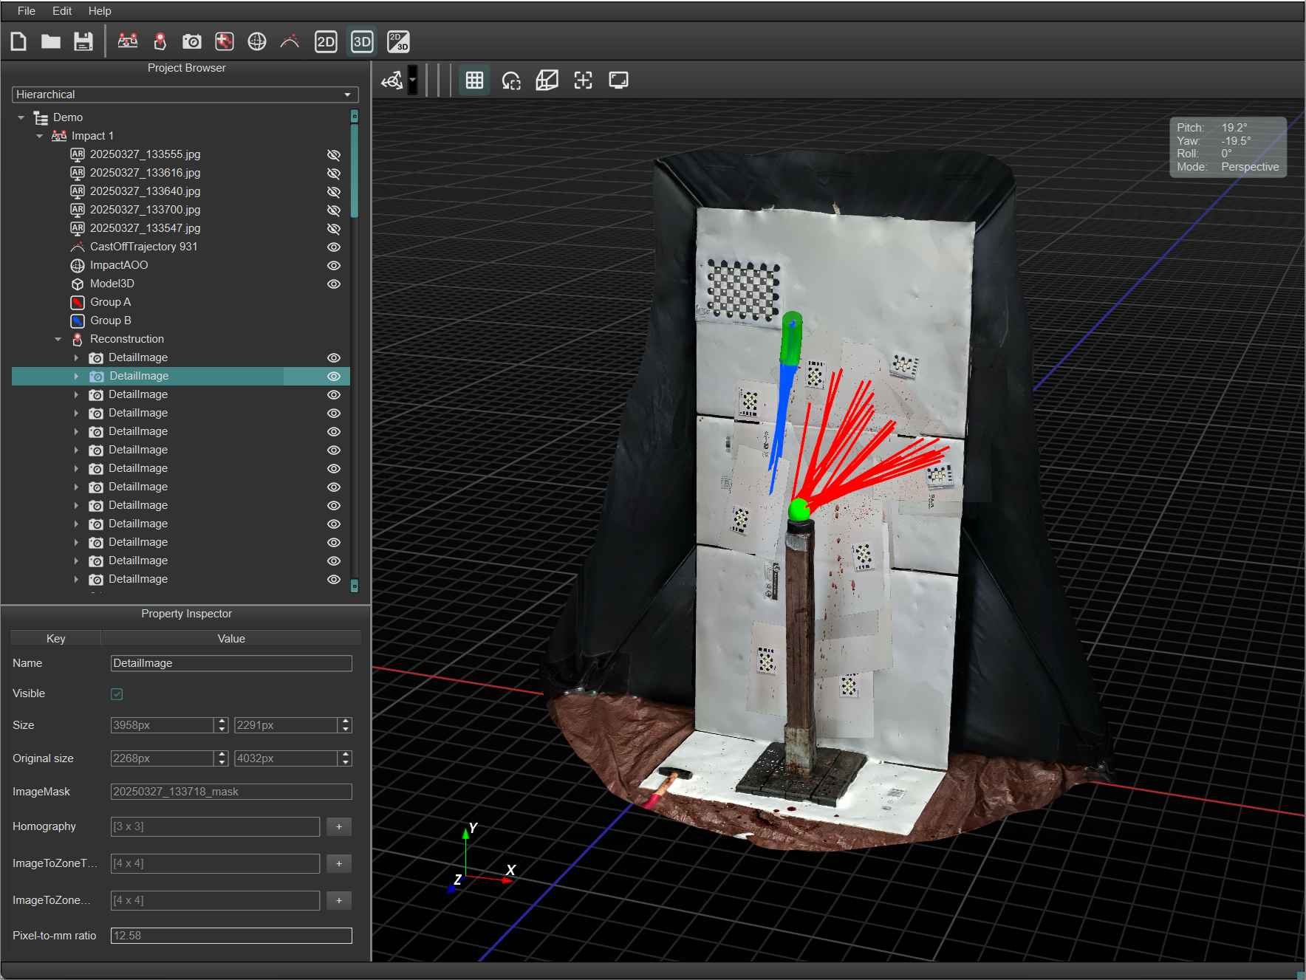Select Group B in project tree

(x=110, y=321)
